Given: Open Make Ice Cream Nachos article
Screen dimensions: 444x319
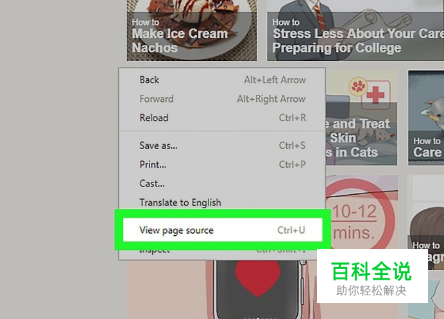Looking at the screenshot, I should click(192, 30).
